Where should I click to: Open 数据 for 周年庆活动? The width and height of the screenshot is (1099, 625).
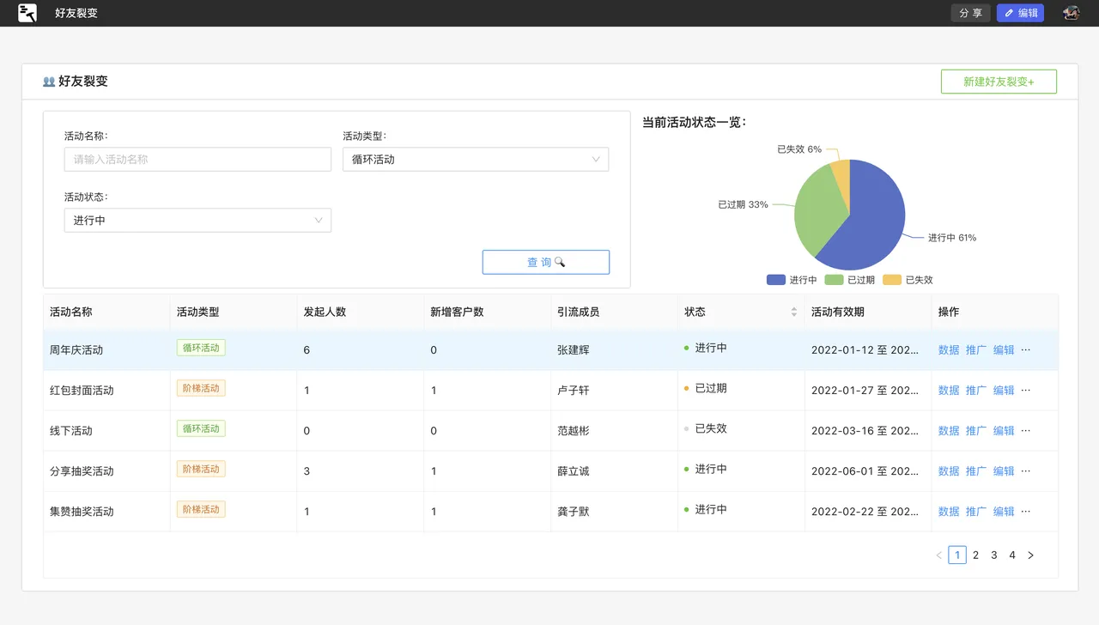pos(949,349)
